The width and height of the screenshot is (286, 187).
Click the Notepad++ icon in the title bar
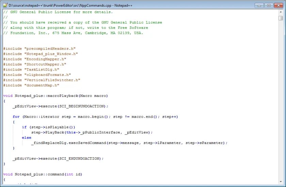point(5,5)
